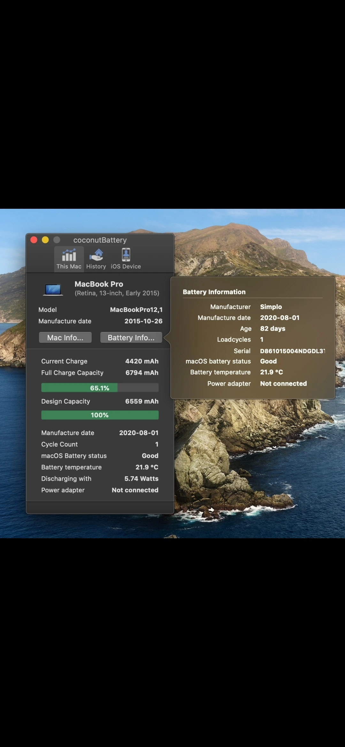This screenshot has width=345, height=747.
Task: Click the 100% design capacity bar
Action: click(x=100, y=415)
